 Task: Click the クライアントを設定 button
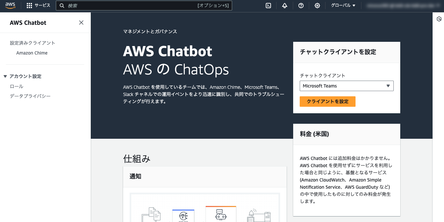click(327, 102)
